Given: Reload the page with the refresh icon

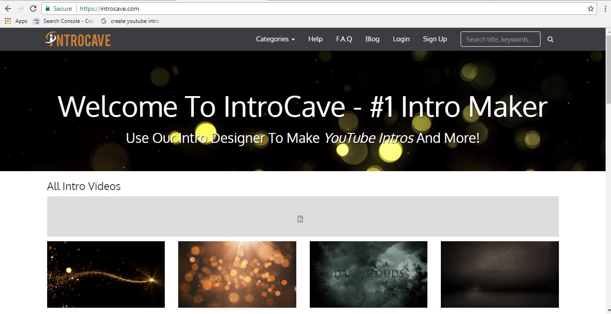Looking at the screenshot, I should [33, 9].
